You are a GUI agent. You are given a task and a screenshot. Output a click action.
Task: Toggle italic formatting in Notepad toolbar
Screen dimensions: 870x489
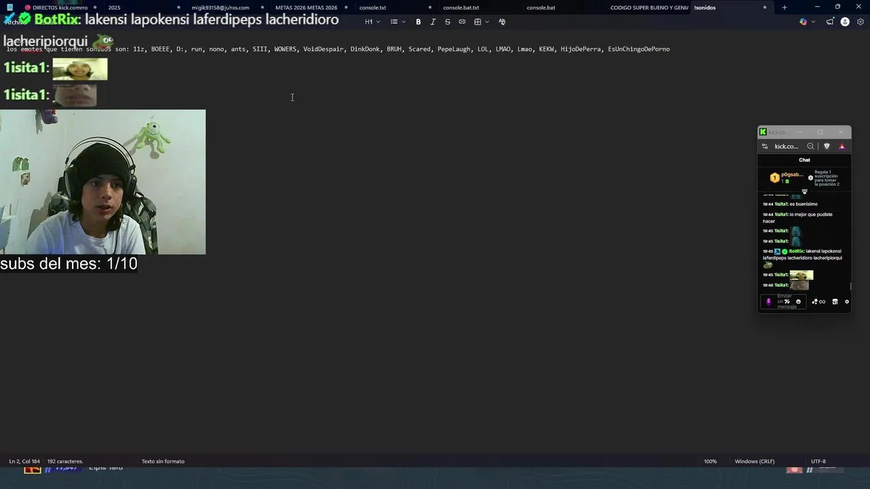pyautogui.click(x=433, y=22)
